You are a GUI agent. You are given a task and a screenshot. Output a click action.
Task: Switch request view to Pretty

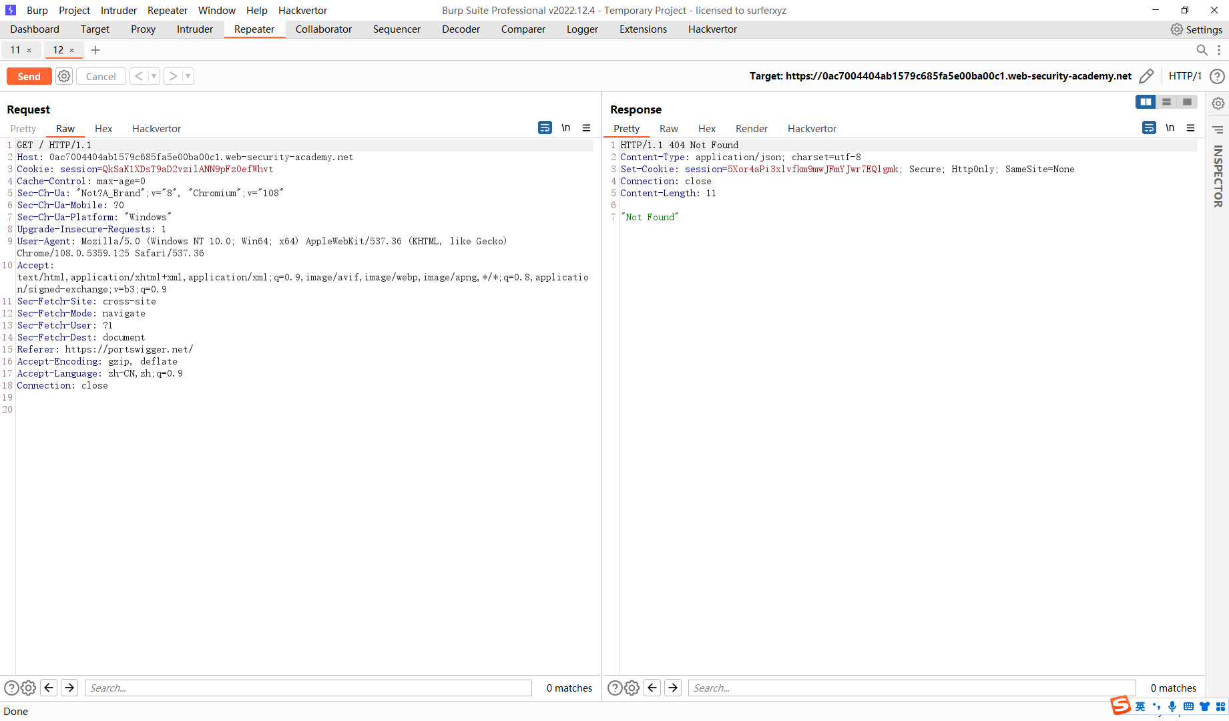pyautogui.click(x=23, y=129)
